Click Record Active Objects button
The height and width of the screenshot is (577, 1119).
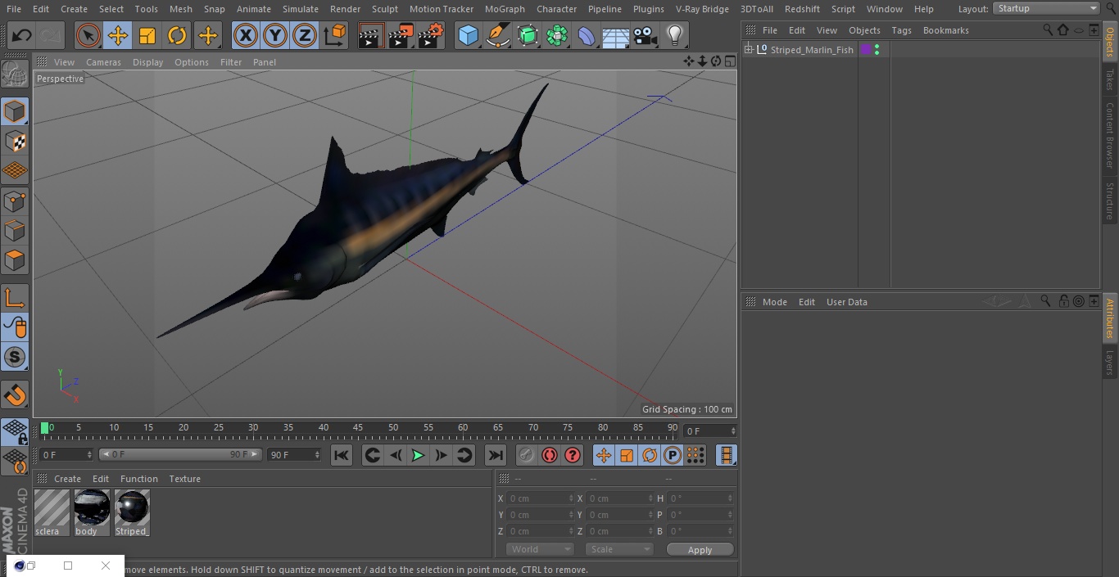coord(527,455)
